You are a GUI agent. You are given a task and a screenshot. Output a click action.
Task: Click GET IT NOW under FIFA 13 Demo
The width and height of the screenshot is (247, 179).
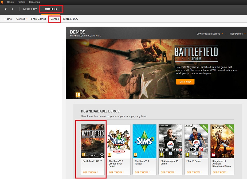coord(194,172)
